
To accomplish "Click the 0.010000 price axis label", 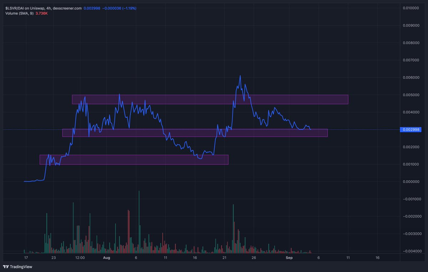I will (410, 8).
